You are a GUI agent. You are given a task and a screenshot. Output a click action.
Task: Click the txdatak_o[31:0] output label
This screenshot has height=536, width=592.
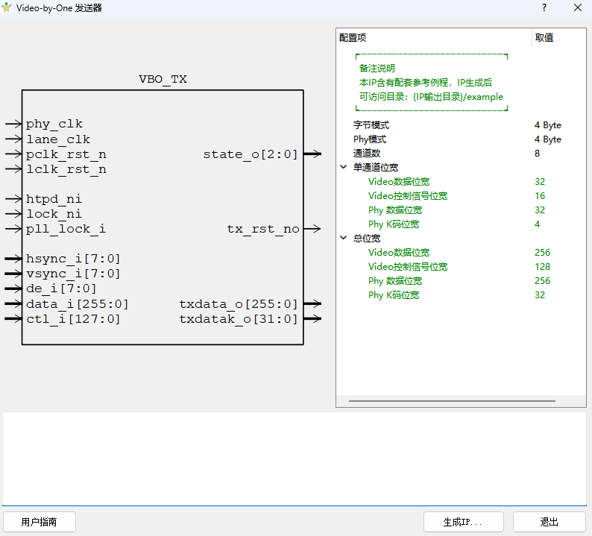tap(239, 319)
